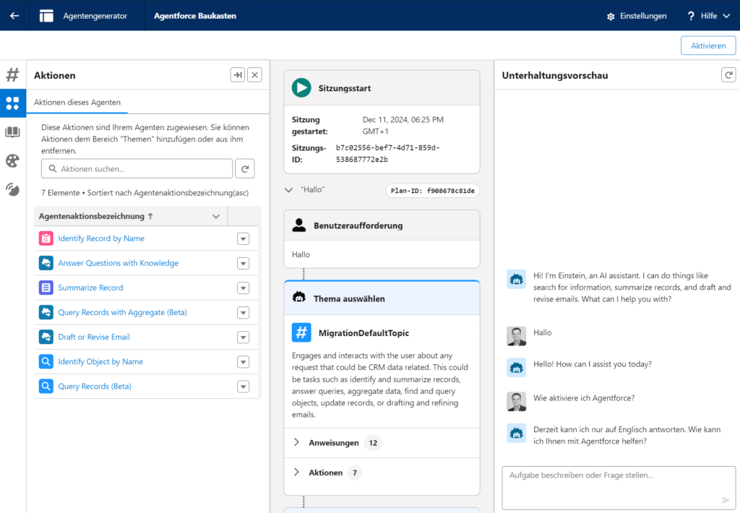
Task: Collapse the "Hallo" plan step
Action: (289, 189)
